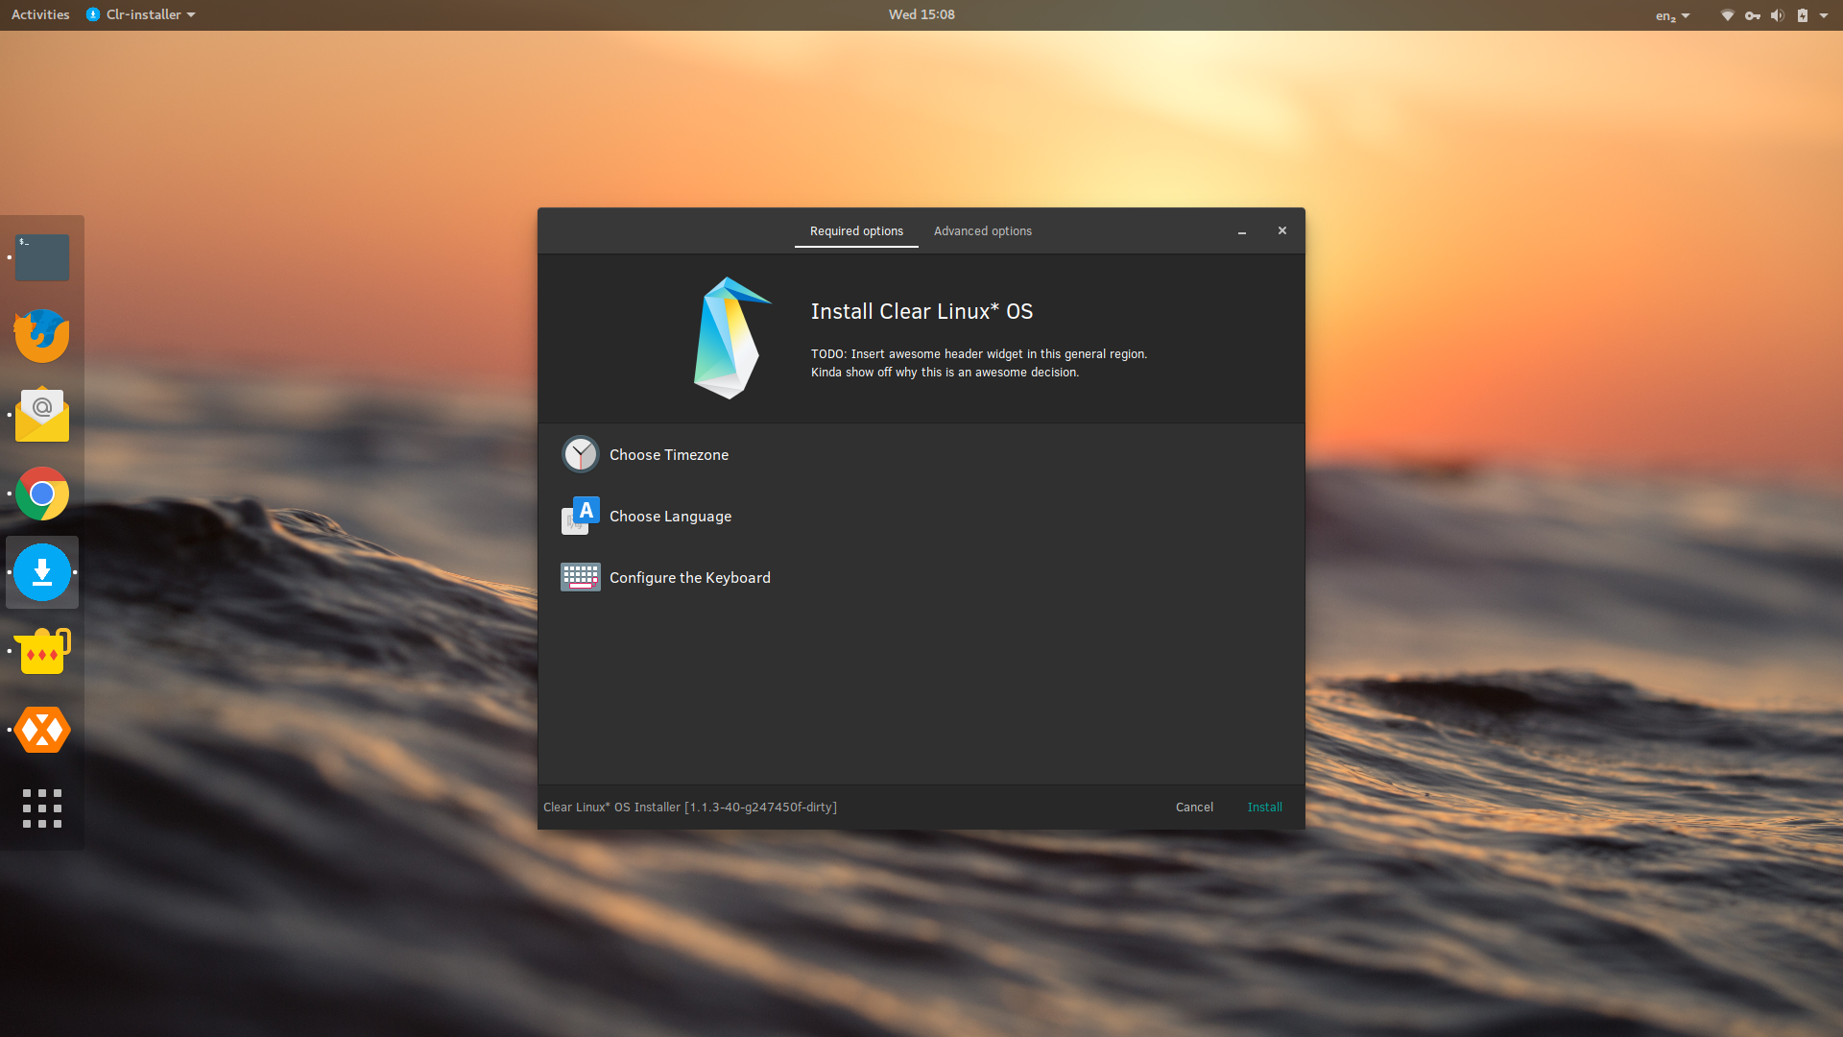Open the mail client dock icon
The image size is (1843, 1037).
click(x=42, y=415)
